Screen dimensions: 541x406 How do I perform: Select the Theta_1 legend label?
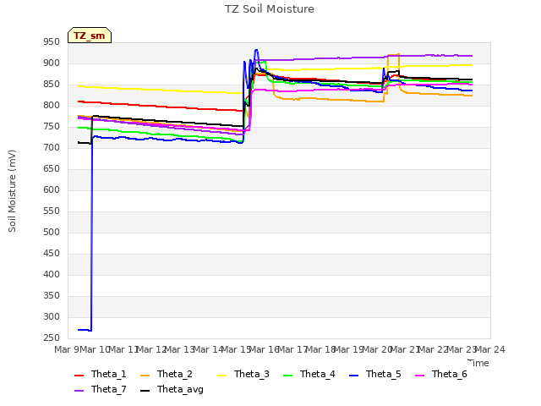click(109, 374)
